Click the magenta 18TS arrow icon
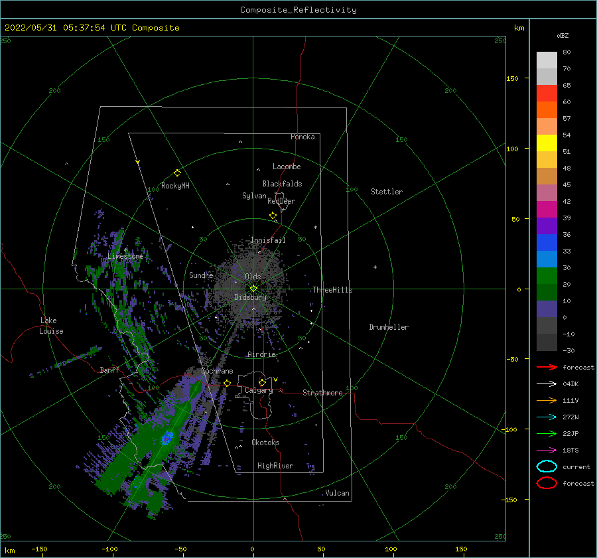Screen dimensions: 597x558 547,451
